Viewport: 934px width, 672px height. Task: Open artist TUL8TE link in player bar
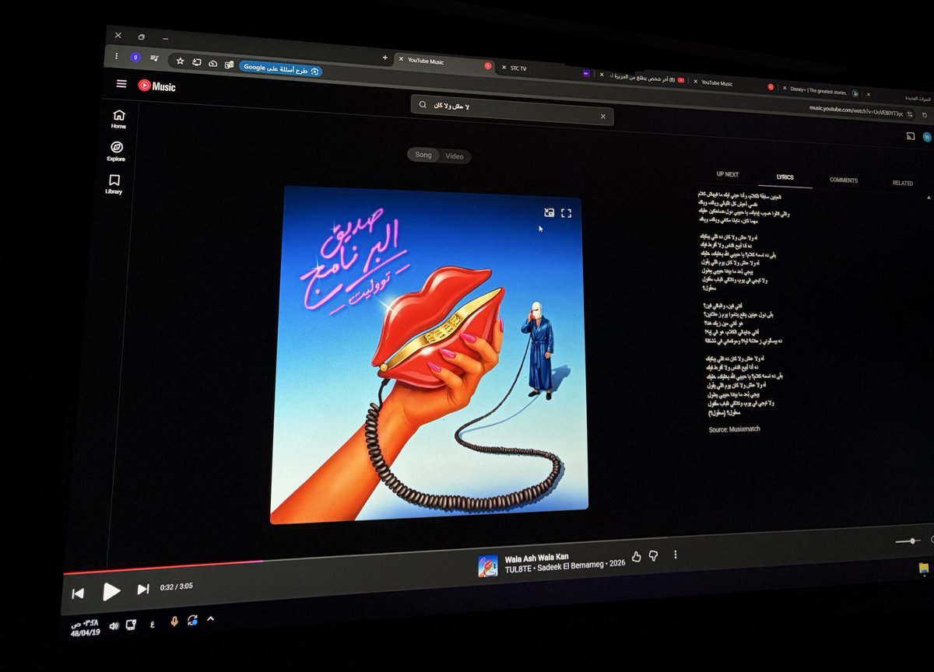[x=518, y=568]
